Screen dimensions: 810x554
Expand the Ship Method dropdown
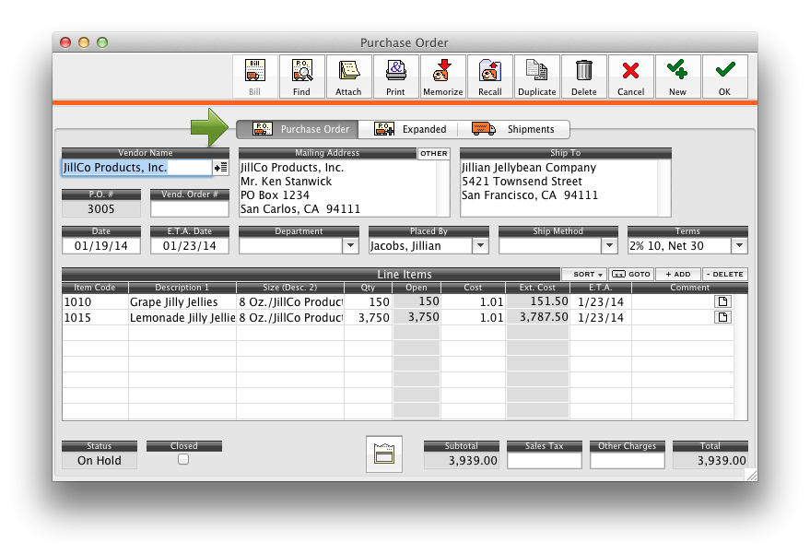(x=610, y=246)
